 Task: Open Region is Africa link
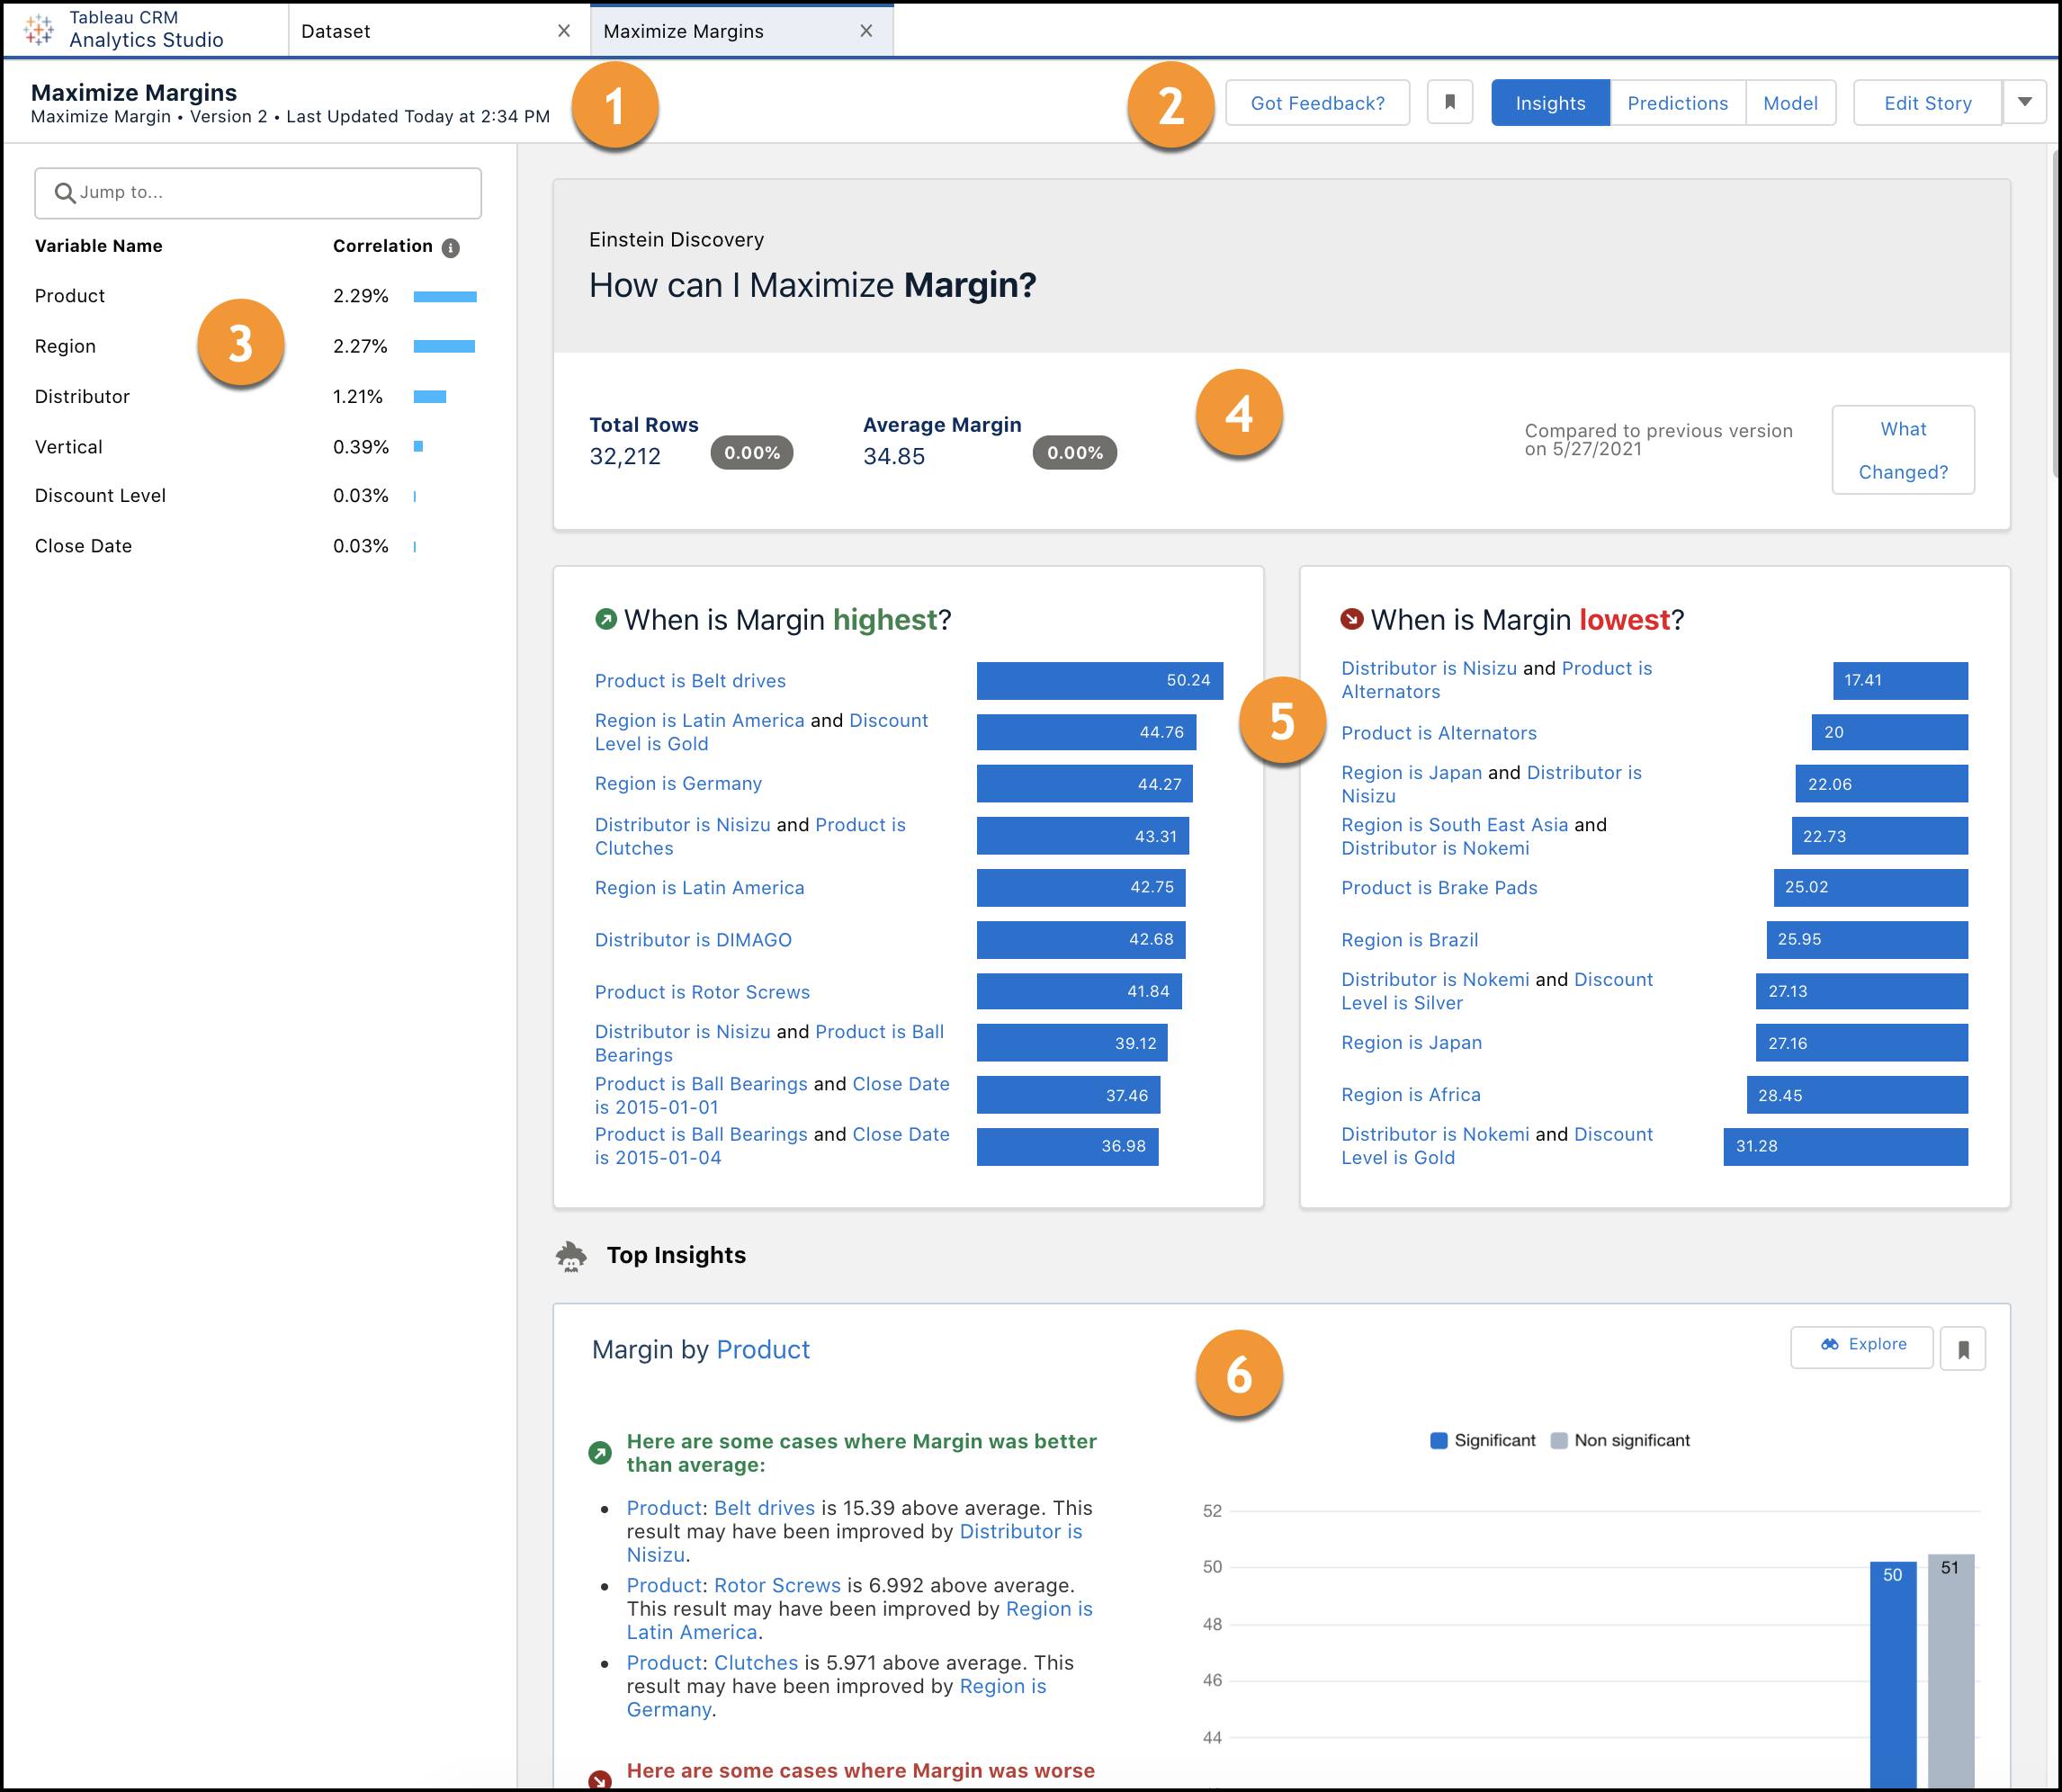pyautogui.click(x=1410, y=1095)
